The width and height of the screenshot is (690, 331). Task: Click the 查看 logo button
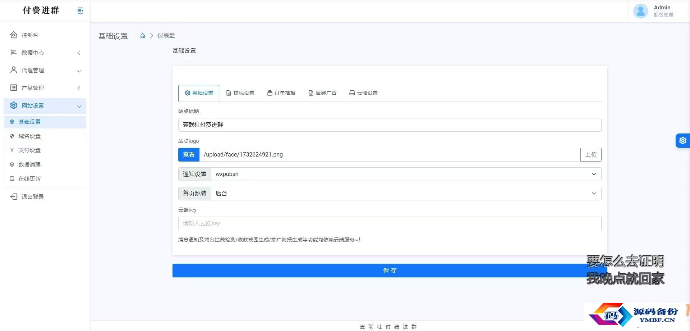click(x=189, y=155)
